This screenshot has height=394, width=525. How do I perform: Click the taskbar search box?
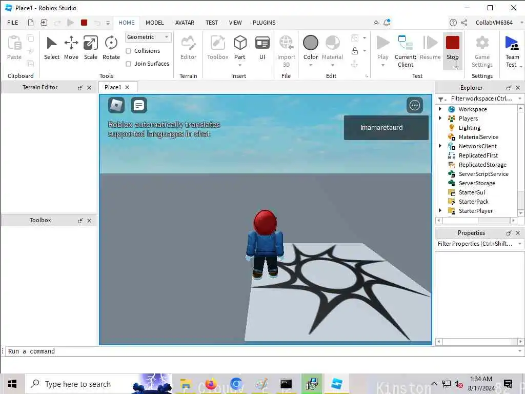[99, 384]
